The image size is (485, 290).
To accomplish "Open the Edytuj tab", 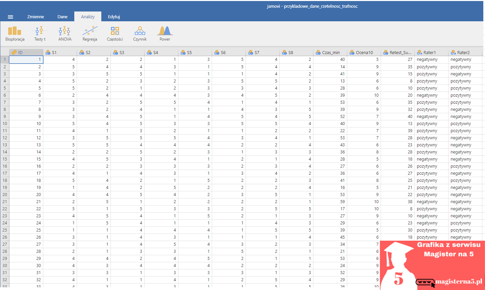I will (114, 17).
